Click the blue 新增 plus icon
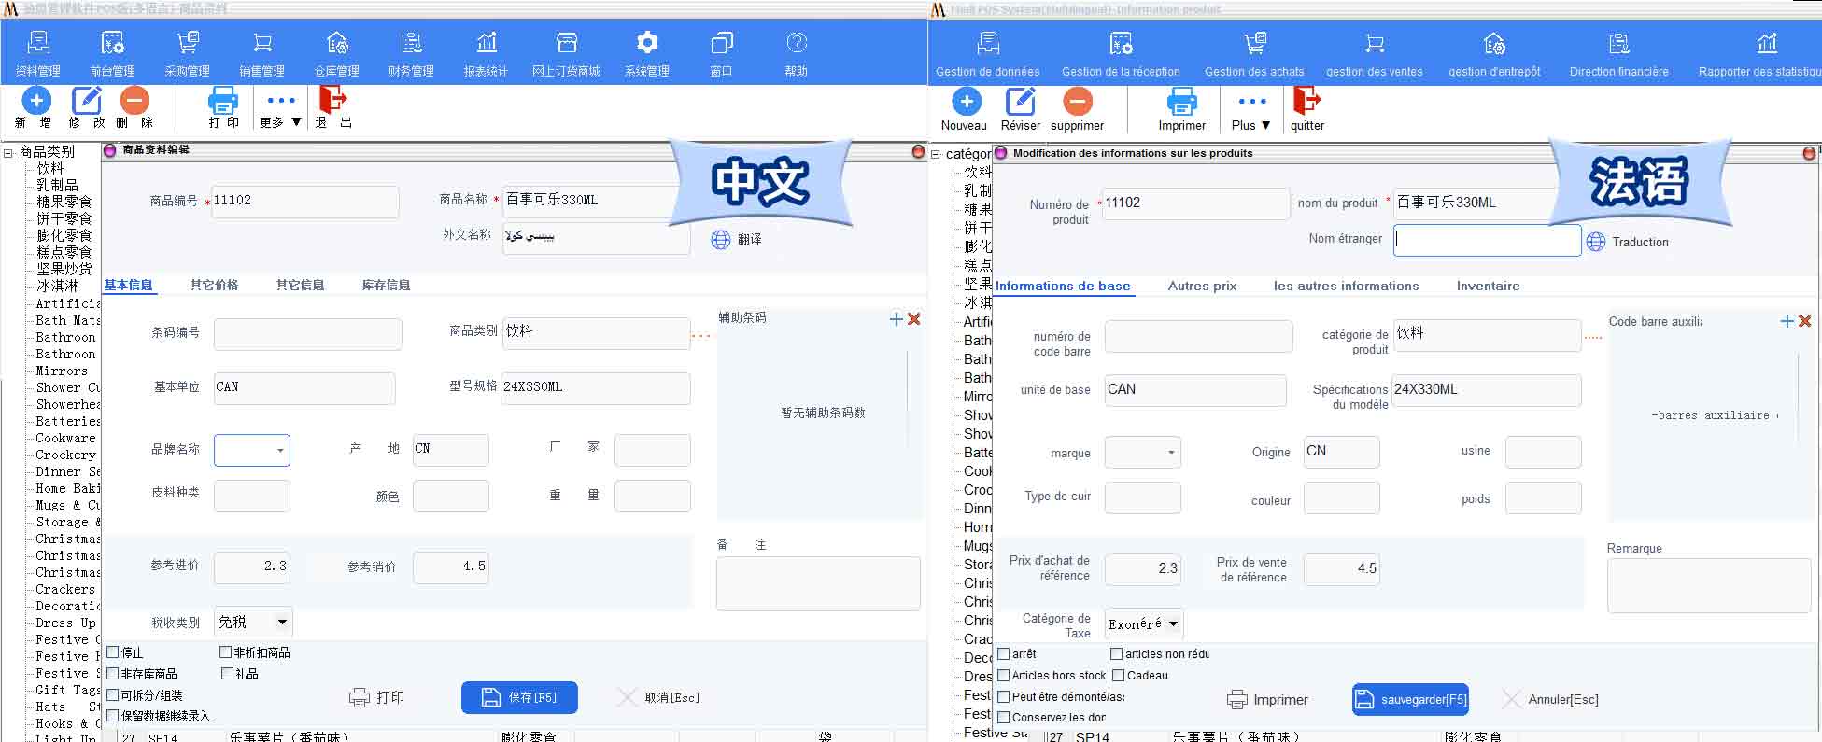This screenshot has height=742, width=1822. [35, 100]
